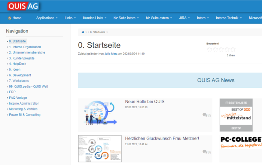
Task: Click 0. Startseite breadcrumb text
Action: click(x=98, y=32)
